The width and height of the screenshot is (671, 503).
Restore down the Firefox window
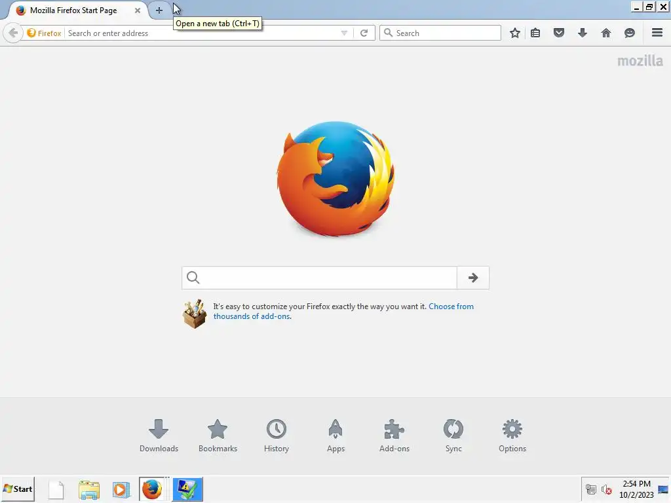(649, 7)
